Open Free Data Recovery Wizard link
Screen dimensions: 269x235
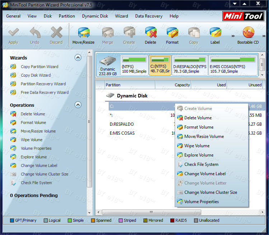tap(44, 92)
